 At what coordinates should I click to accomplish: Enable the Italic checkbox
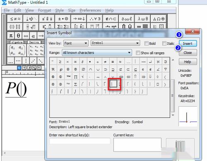tap(164, 44)
